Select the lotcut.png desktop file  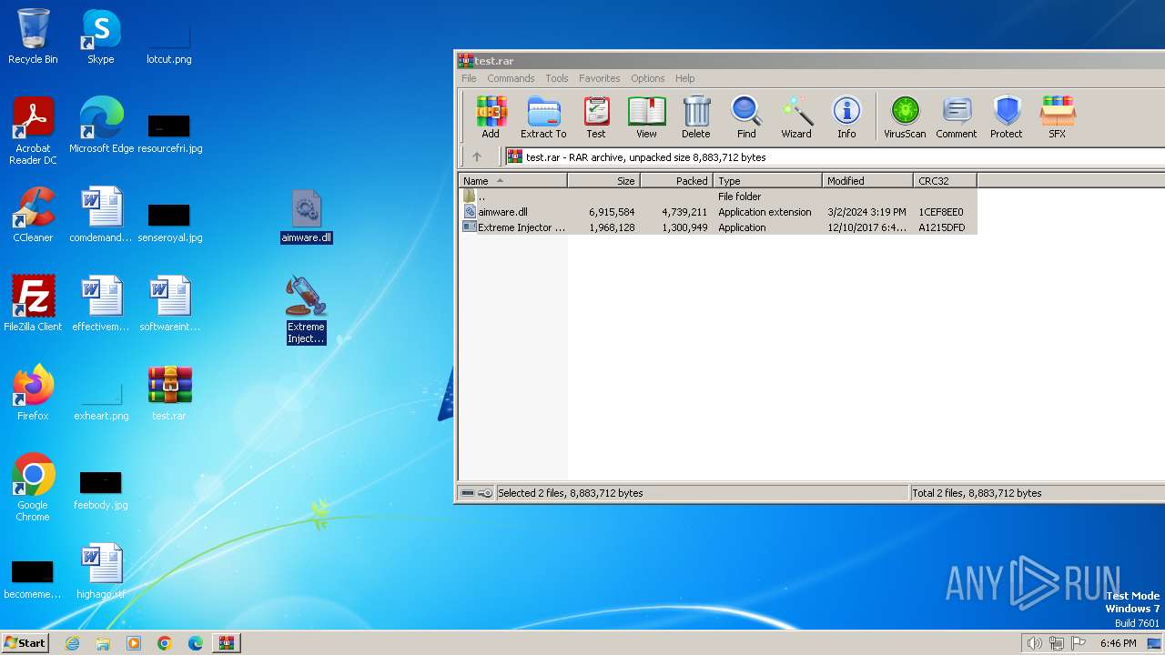(169, 42)
